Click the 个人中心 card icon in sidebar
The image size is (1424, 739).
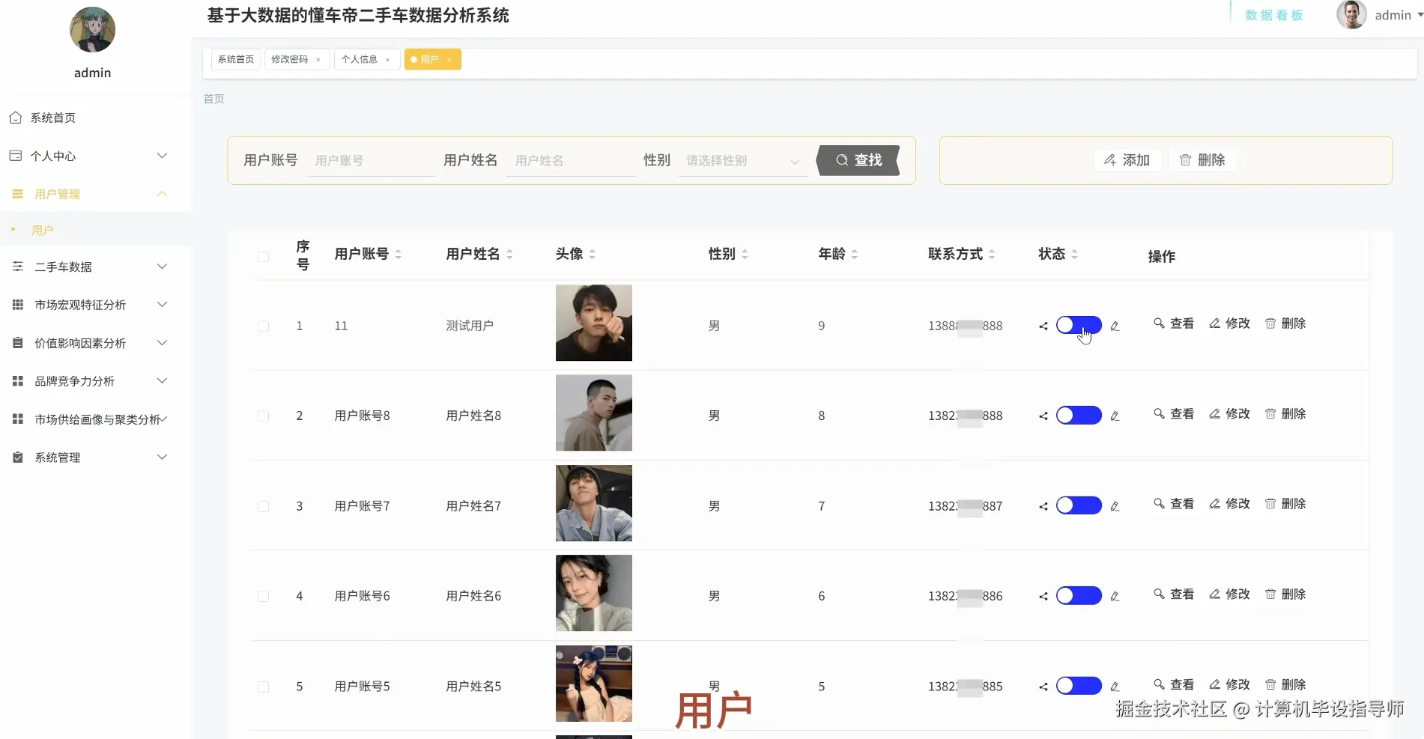[x=15, y=156]
